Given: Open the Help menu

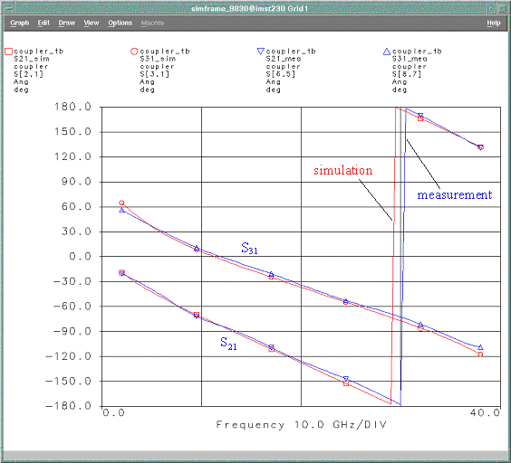Looking at the screenshot, I should [494, 23].
